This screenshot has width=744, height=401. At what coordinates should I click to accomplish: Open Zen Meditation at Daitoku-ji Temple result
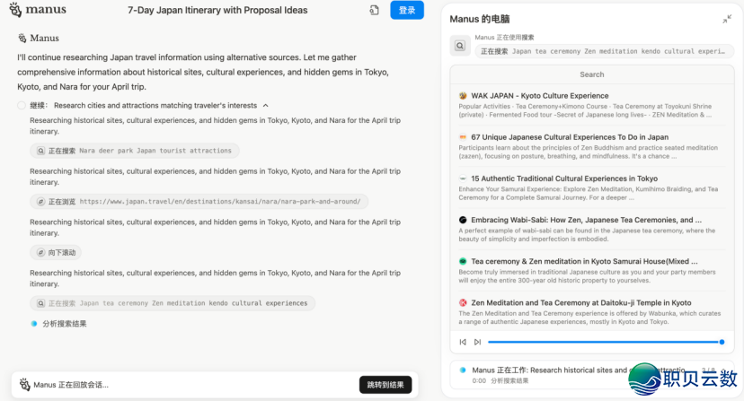tap(581, 303)
